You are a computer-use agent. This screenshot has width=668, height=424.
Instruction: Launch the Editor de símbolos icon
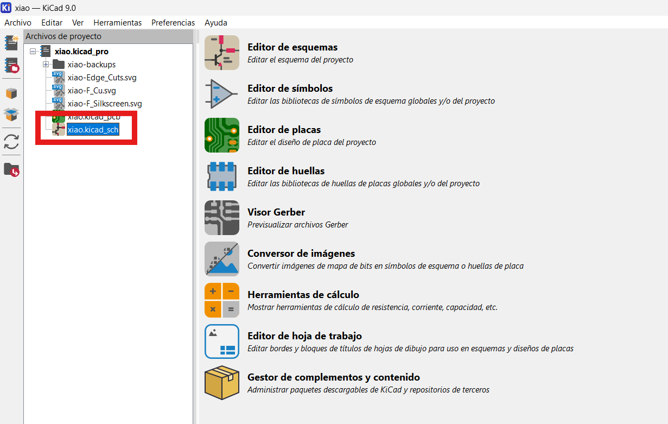[x=222, y=94]
